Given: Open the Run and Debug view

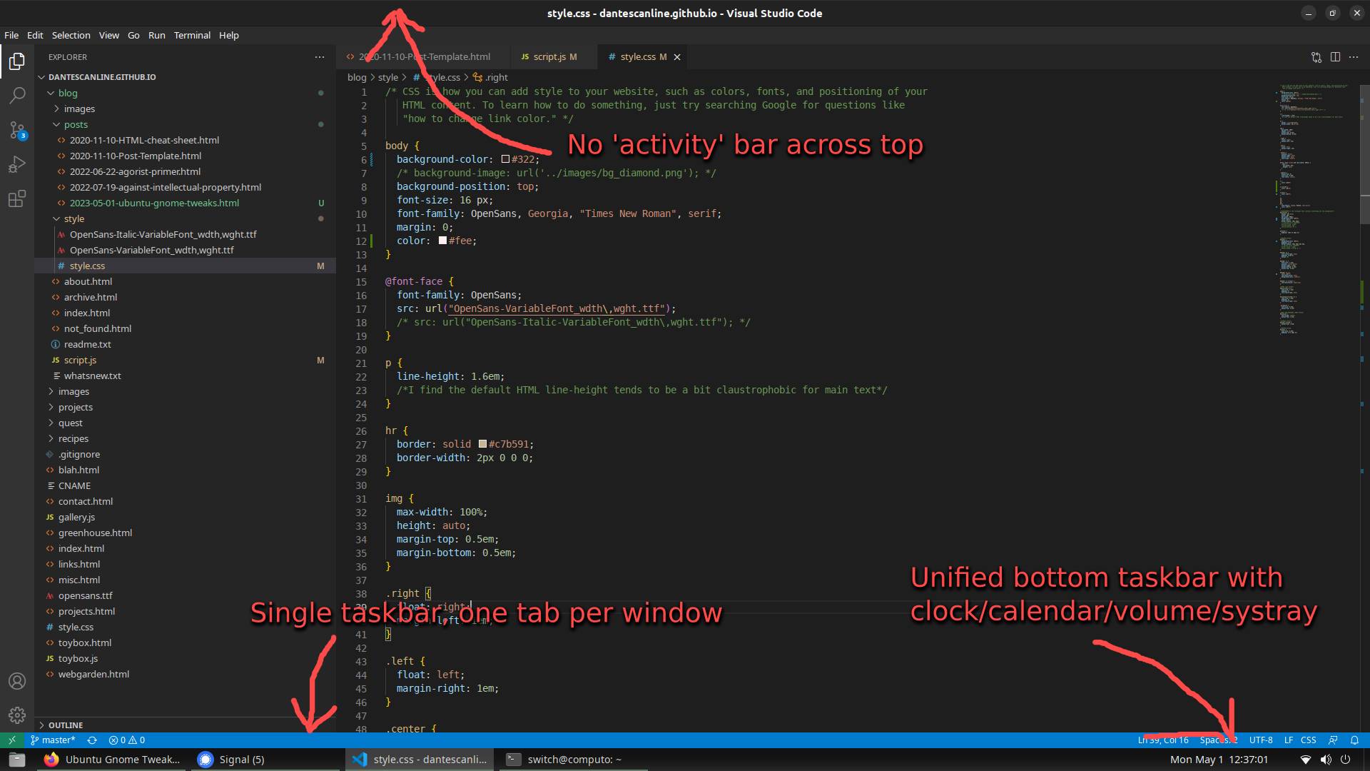Looking at the screenshot, I should tap(17, 164).
